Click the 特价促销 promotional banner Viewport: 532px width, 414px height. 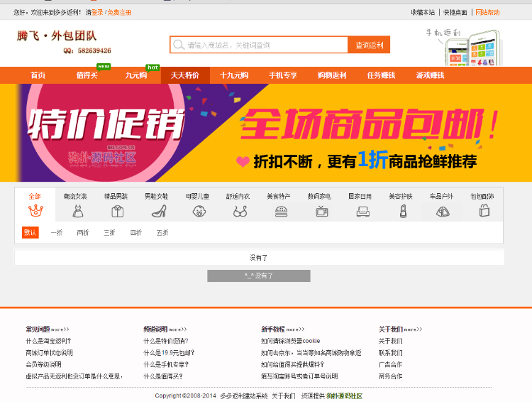(266, 133)
